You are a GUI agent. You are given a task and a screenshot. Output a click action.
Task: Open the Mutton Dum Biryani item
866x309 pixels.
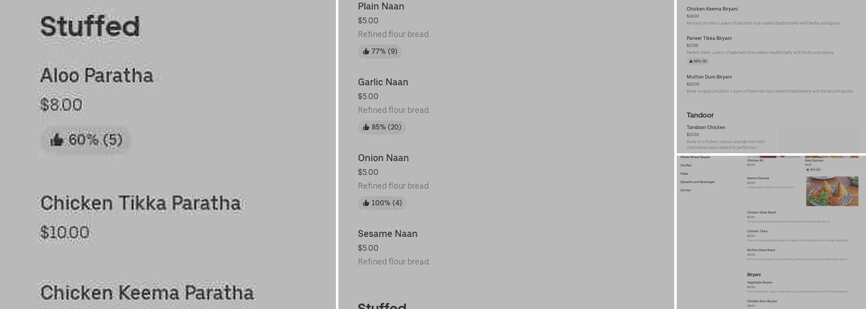point(709,77)
